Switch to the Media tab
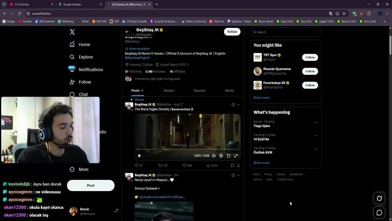 tap(229, 91)
